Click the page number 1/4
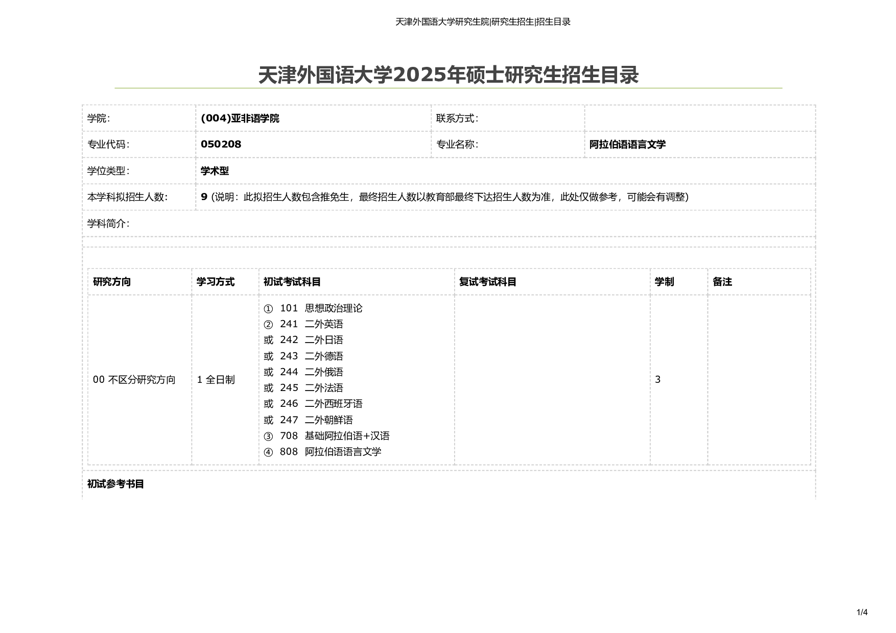896x633 pixels. (x=862, y=613)
